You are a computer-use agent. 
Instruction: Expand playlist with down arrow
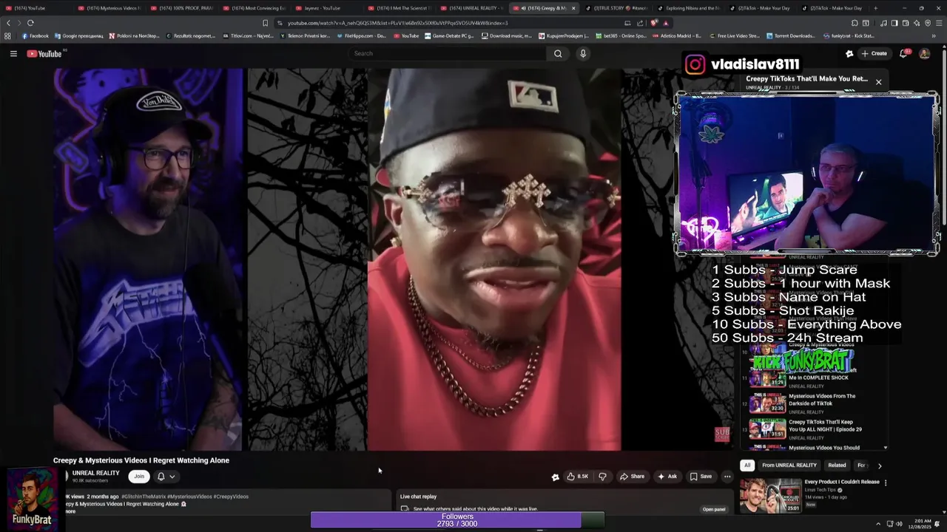(x=886, y=448)
